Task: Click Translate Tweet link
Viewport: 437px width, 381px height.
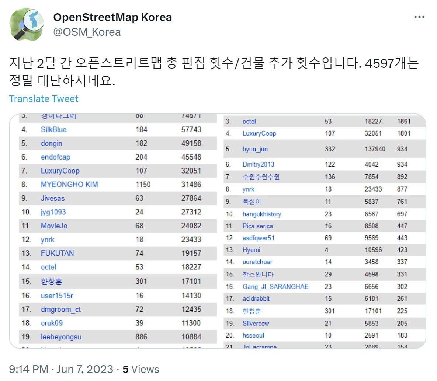Action: 44,99
